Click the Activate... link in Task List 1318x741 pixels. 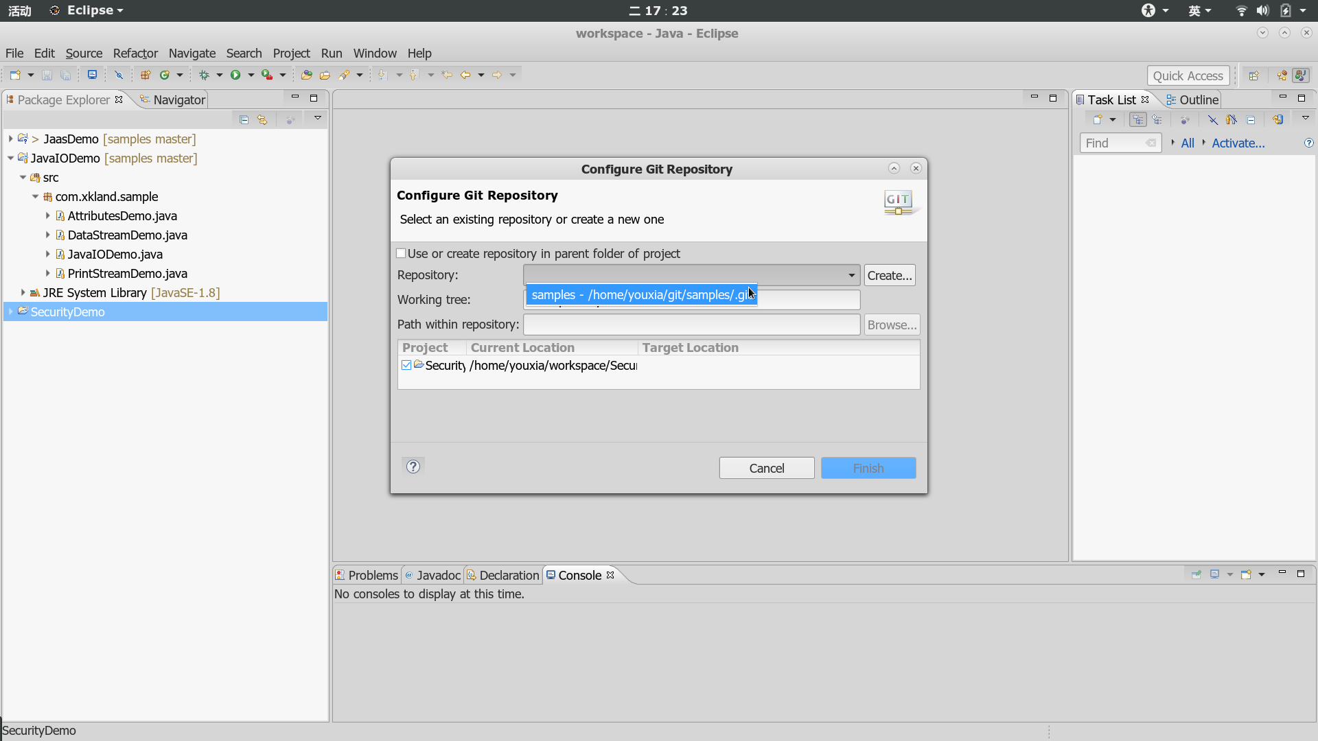tap(1238, 143)
